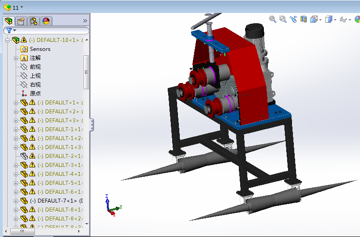Click the panel collapse handle
Viewport: 360px width, 237px height.
92,125
